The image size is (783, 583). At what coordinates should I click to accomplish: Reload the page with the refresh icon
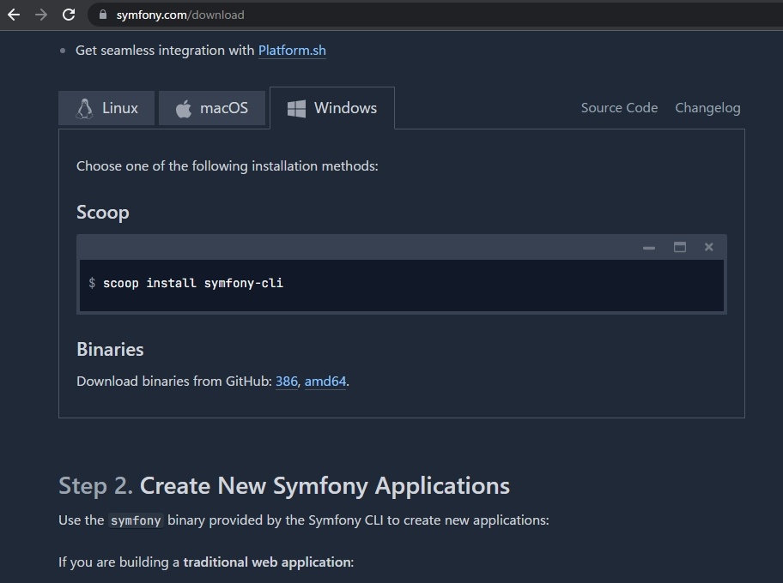(x=69, y=15)
